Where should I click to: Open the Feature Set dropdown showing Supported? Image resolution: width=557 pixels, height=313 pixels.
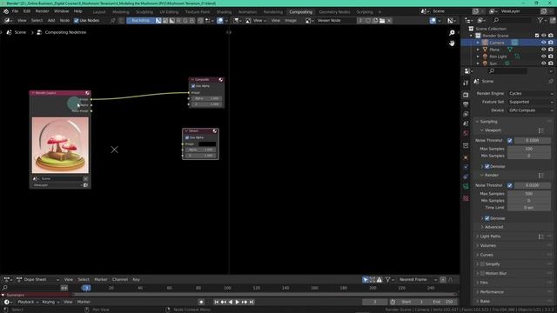click(x=530, y=102)
